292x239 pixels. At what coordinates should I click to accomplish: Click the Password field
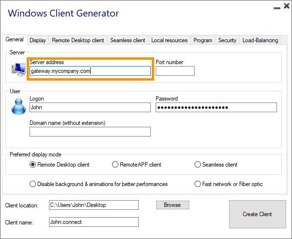click(x=216, y=107)
